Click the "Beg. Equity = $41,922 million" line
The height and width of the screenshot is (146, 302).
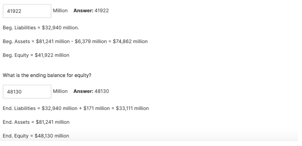36,55
